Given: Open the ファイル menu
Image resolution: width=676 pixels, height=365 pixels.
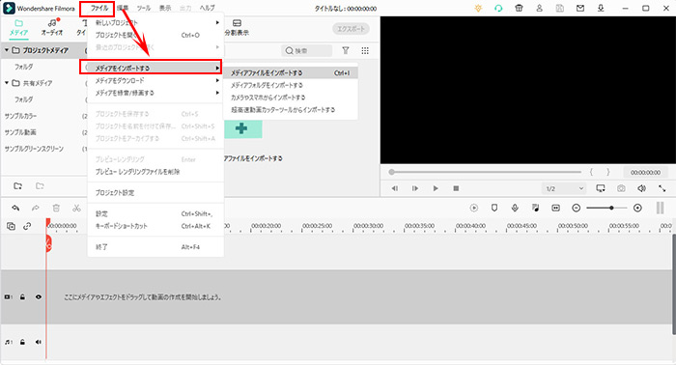Looking at the screenshot, I should (99, 8).
